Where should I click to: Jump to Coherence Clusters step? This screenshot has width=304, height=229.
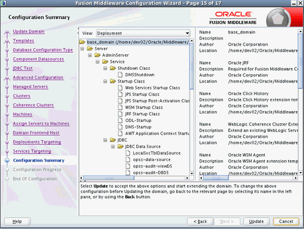[33, 105]
